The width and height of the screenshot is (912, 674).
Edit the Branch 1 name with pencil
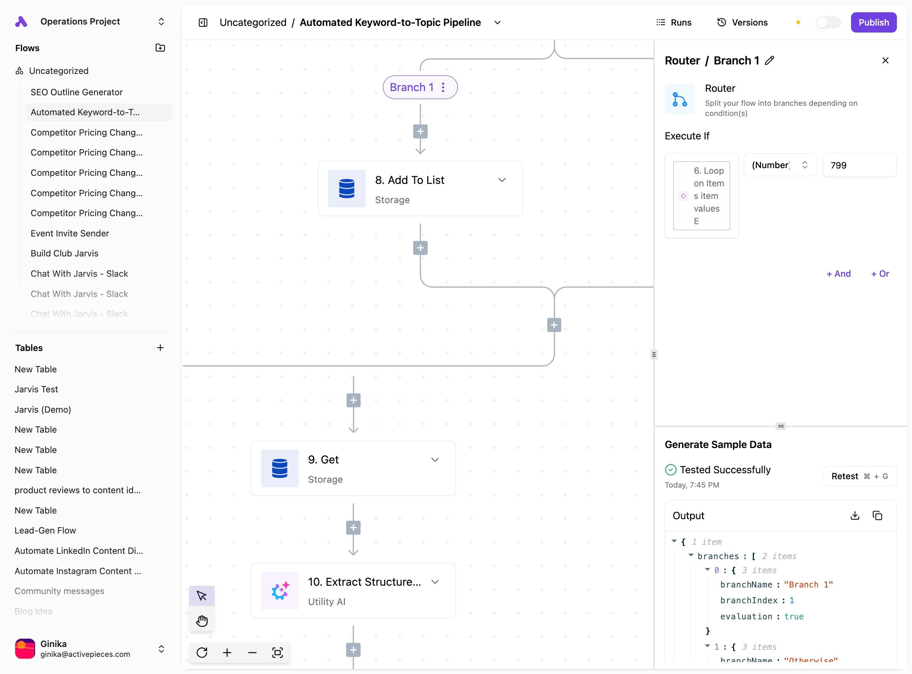(x=770, y=60)
